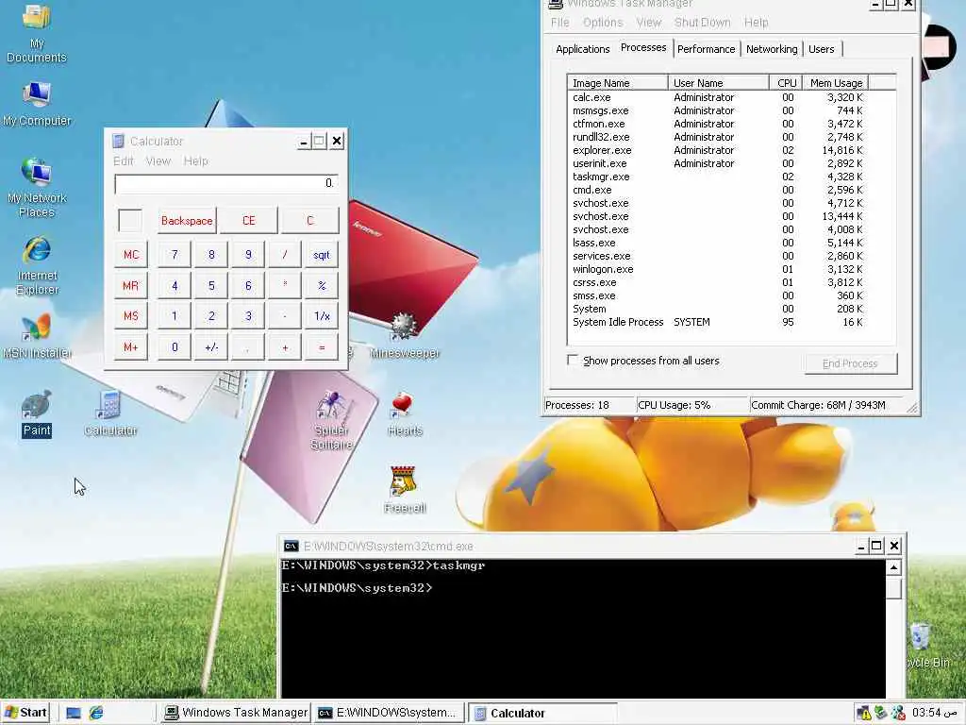Viewport: 966px width, 725px height.
Task: Select the Hearts desktop icon
Action: coord(405,413)
